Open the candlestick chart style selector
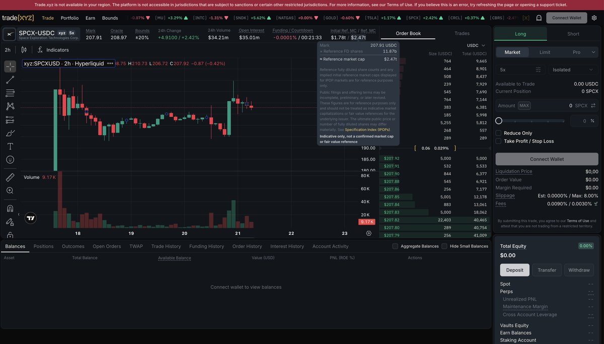Screen dimensions: 604x344 tap(24, 50)
